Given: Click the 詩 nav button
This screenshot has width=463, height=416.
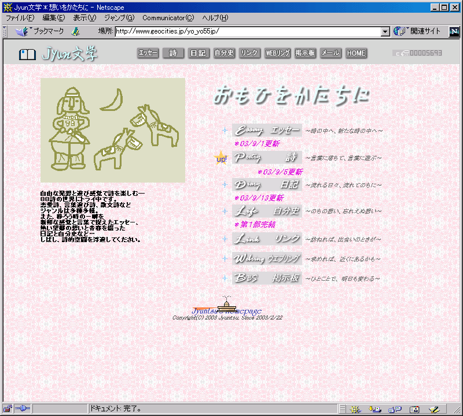Looking at the screenshot, I should 173,53.
